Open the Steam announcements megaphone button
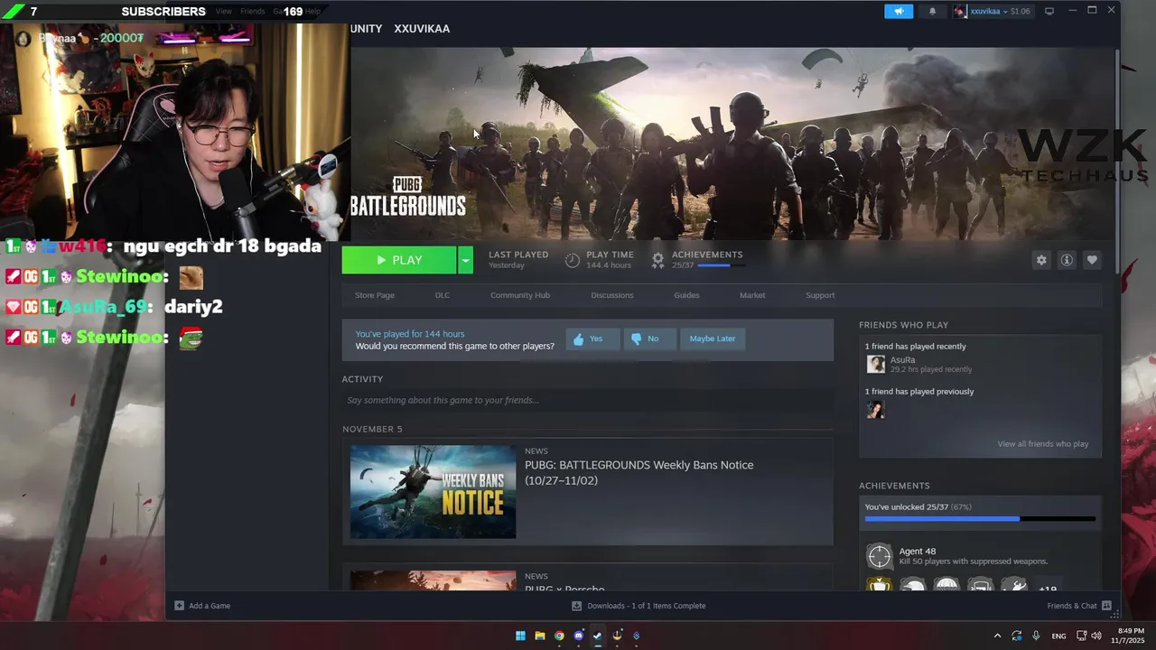 [899, 11]
